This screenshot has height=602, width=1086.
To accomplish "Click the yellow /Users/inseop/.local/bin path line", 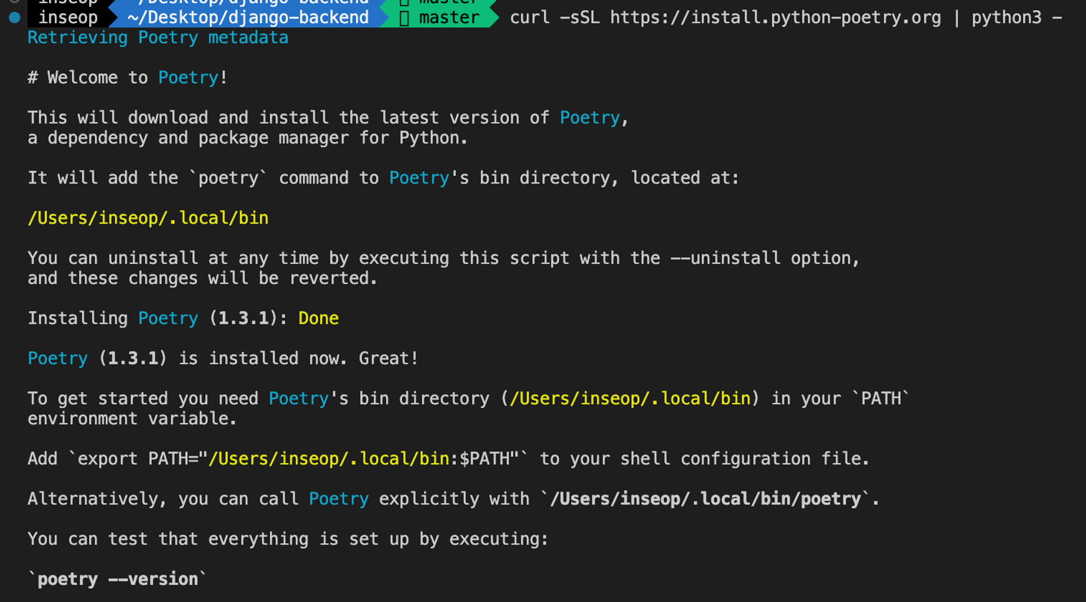I will point(148,218).
